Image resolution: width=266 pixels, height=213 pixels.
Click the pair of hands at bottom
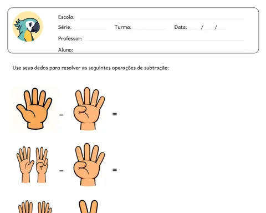pyautogui.click(x=35, y=207)
